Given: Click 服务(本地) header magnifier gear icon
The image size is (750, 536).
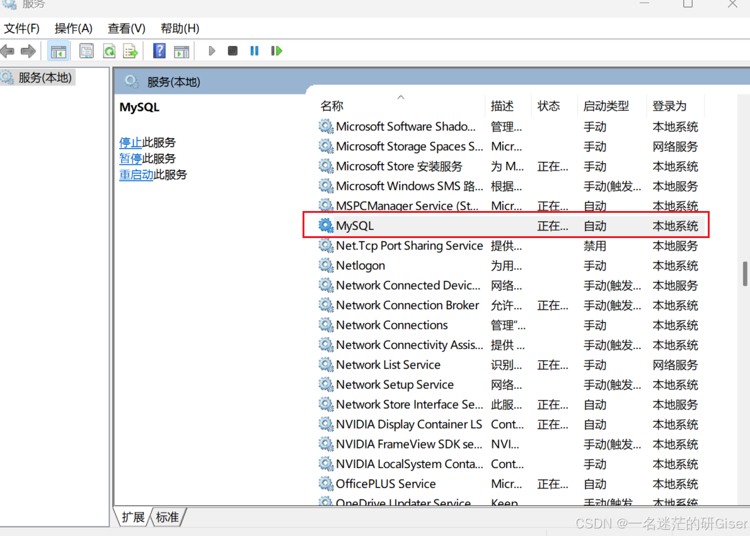Looking at the screenshot, I should [x=132, y=82].
